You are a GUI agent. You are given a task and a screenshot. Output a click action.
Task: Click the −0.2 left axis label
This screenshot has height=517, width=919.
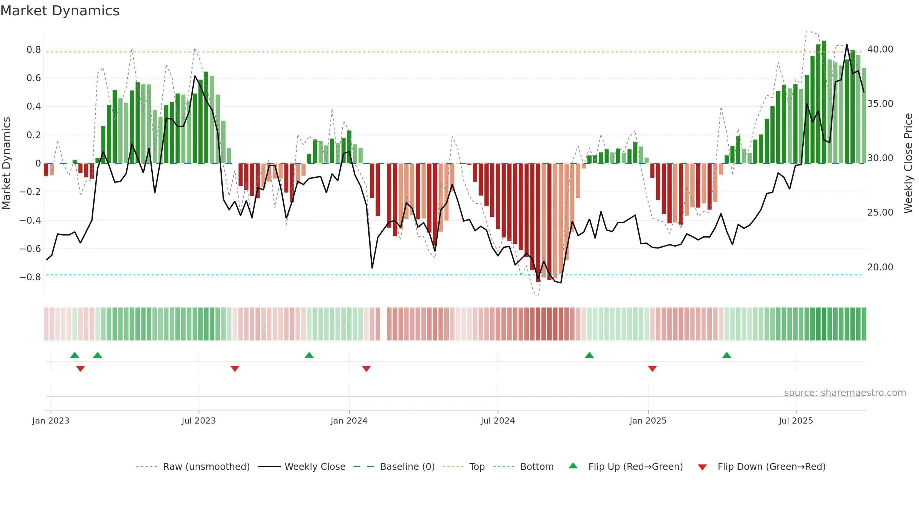(x=30, y=192)
